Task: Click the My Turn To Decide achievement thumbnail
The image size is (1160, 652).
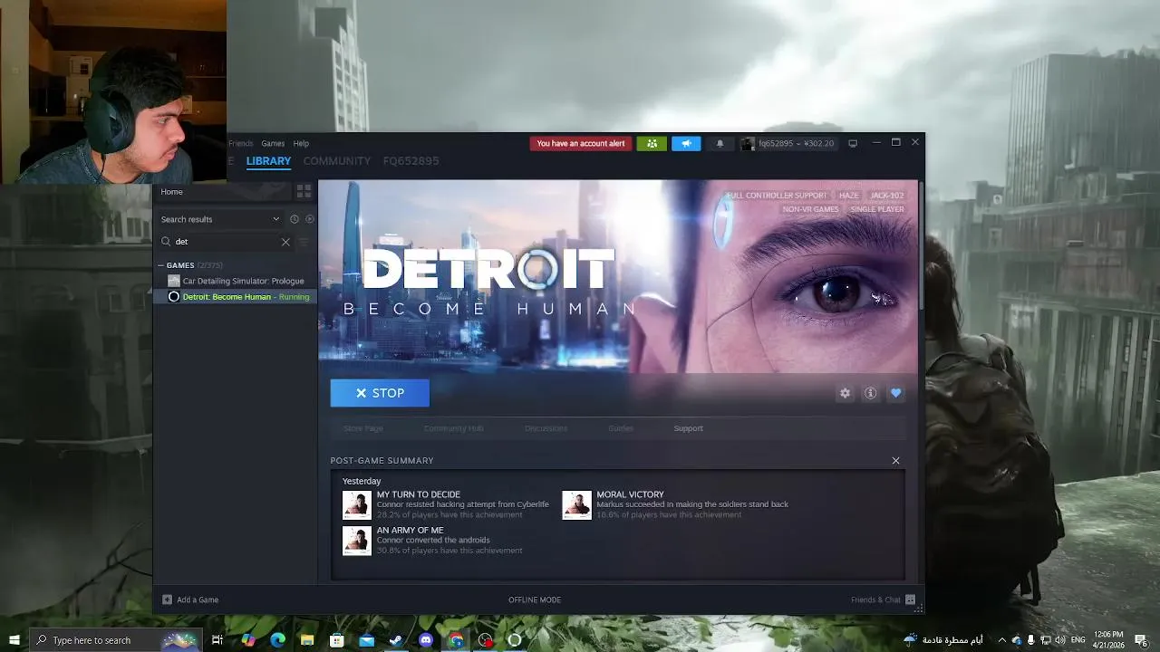Action: click(357, 505)
